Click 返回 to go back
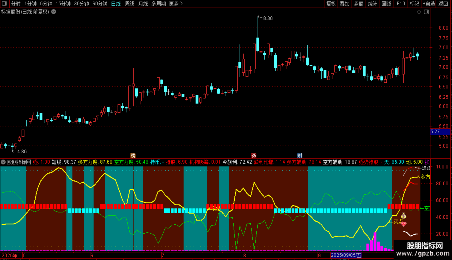The height and width of the screenshot is (260, 452). coord(443,4)
